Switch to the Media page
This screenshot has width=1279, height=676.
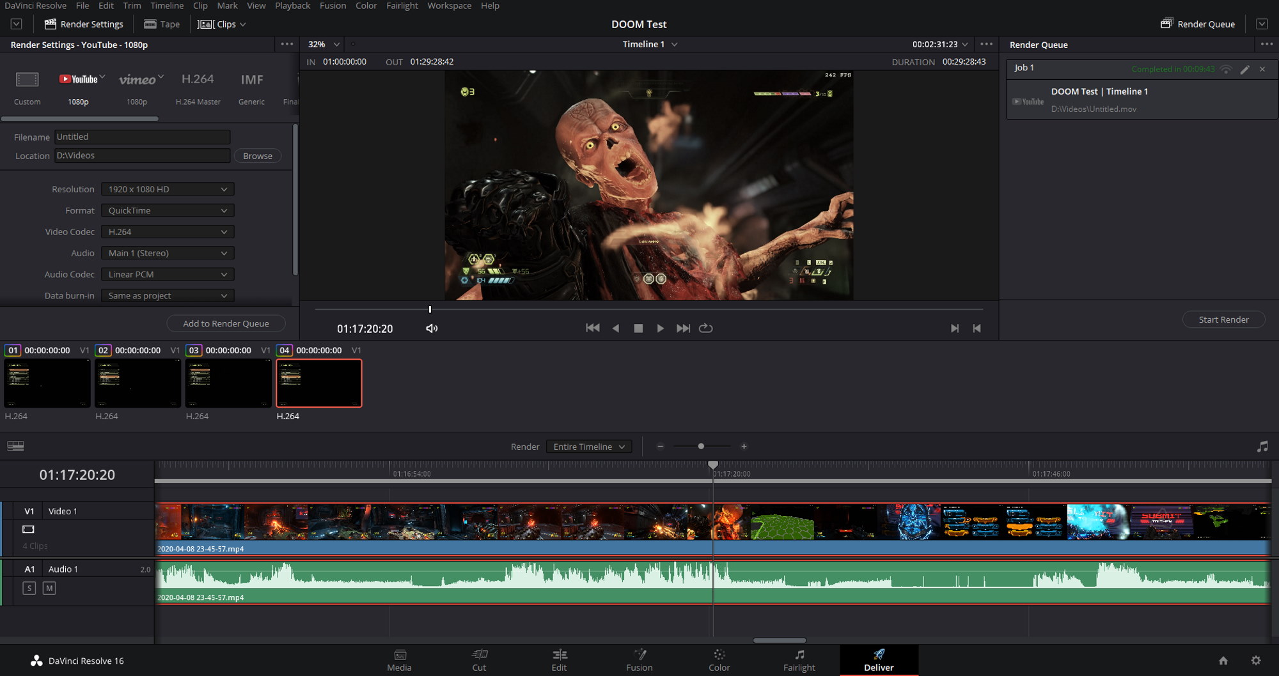399,661
